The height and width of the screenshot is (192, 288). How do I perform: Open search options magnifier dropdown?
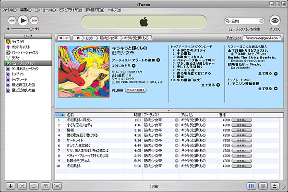pyautogui.click(x=227, y=21)
